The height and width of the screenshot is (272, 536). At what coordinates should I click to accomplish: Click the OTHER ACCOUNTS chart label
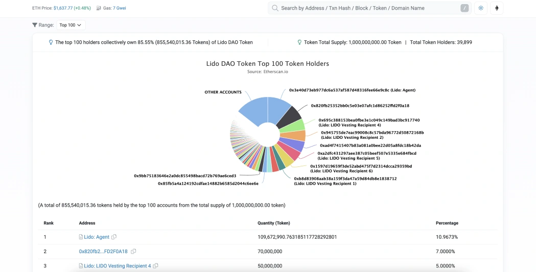pyautogui.click(x=223, y=92)
